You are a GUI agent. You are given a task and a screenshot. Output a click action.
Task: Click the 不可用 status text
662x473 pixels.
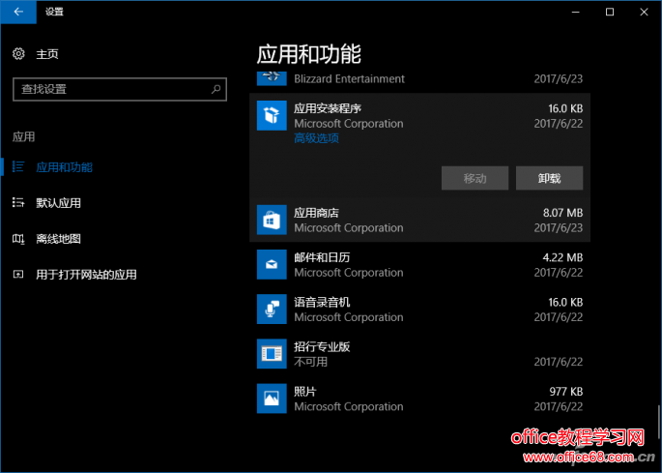tap(311, 362)
